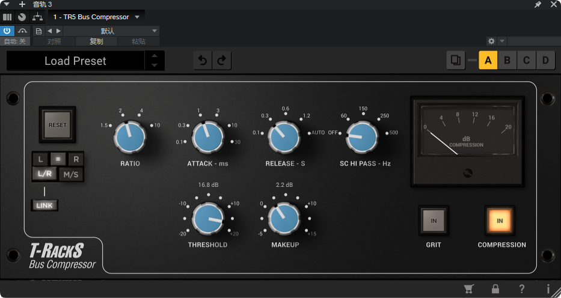The width and height of the screenshot is (561, 298).
Task: Toggle the LINK button
Action: tap(44, 205)
